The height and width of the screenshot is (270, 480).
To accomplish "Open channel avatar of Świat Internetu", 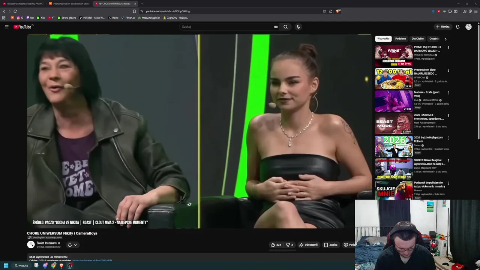I will (31, 244).
